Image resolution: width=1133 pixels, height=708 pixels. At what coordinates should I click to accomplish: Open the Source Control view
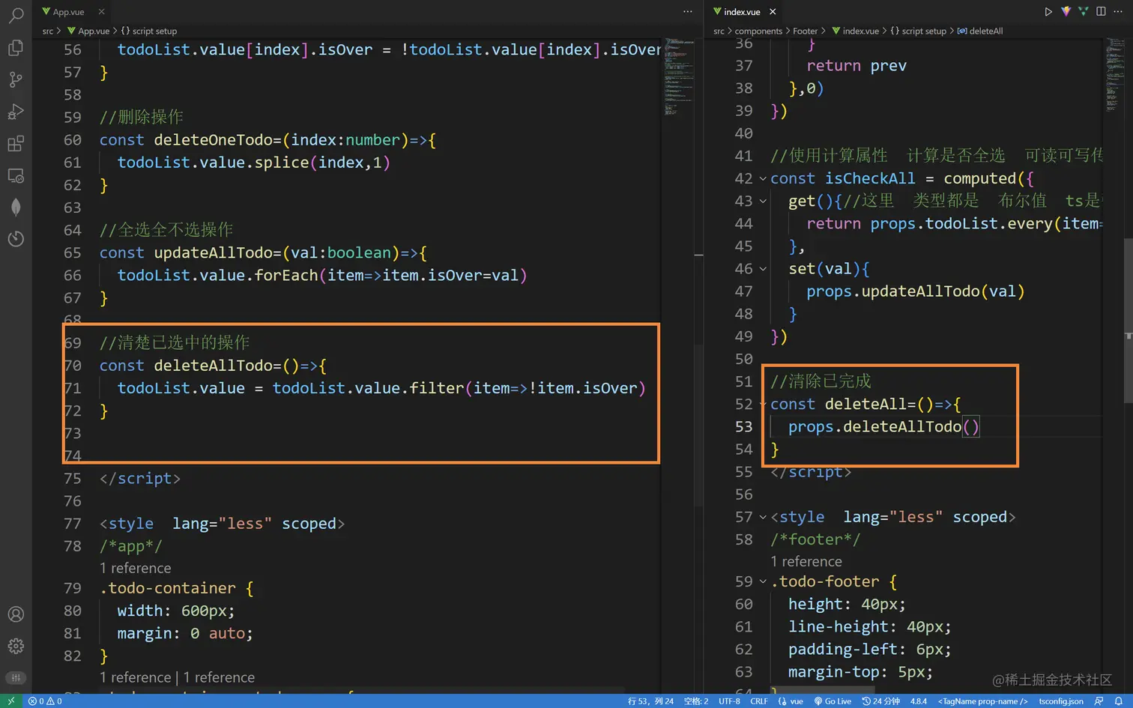16,79
